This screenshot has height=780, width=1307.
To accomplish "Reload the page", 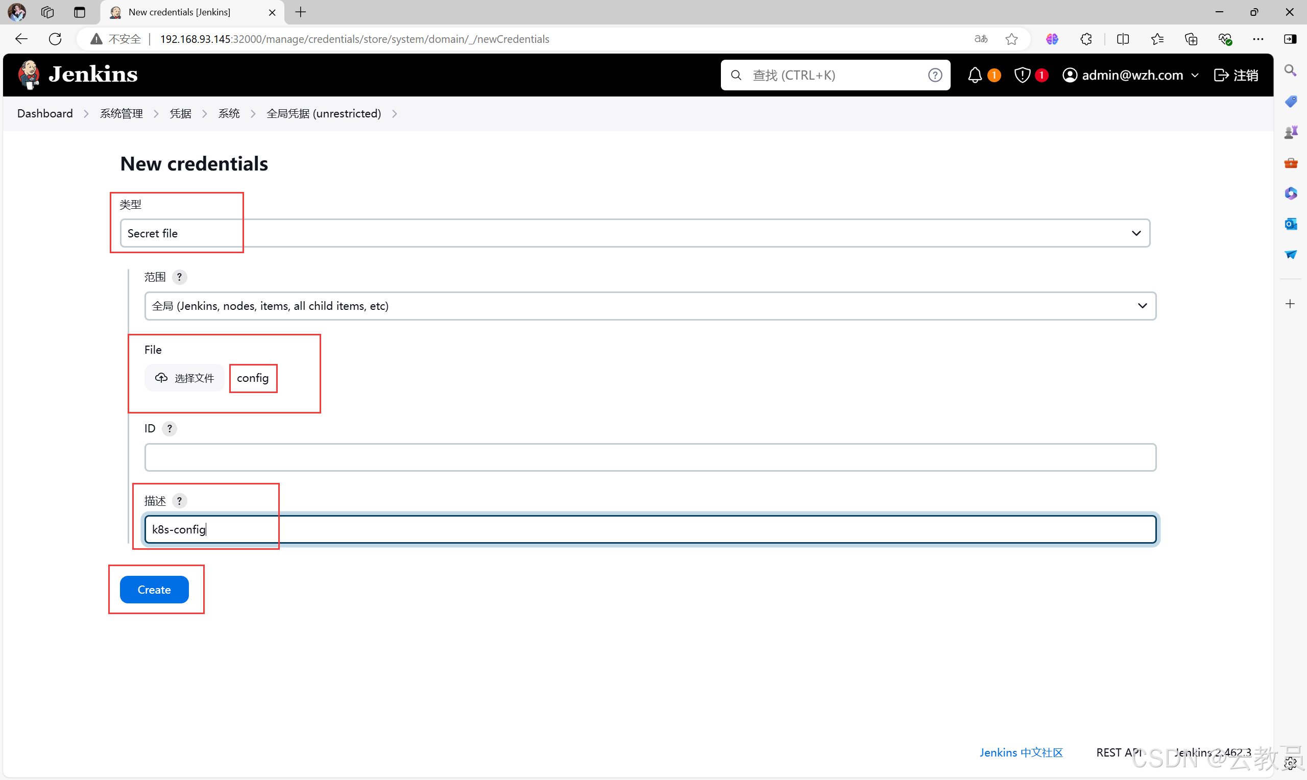I will point(55,39).
